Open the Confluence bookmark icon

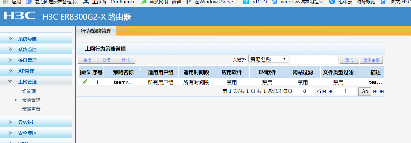click(x=86, y=2)
